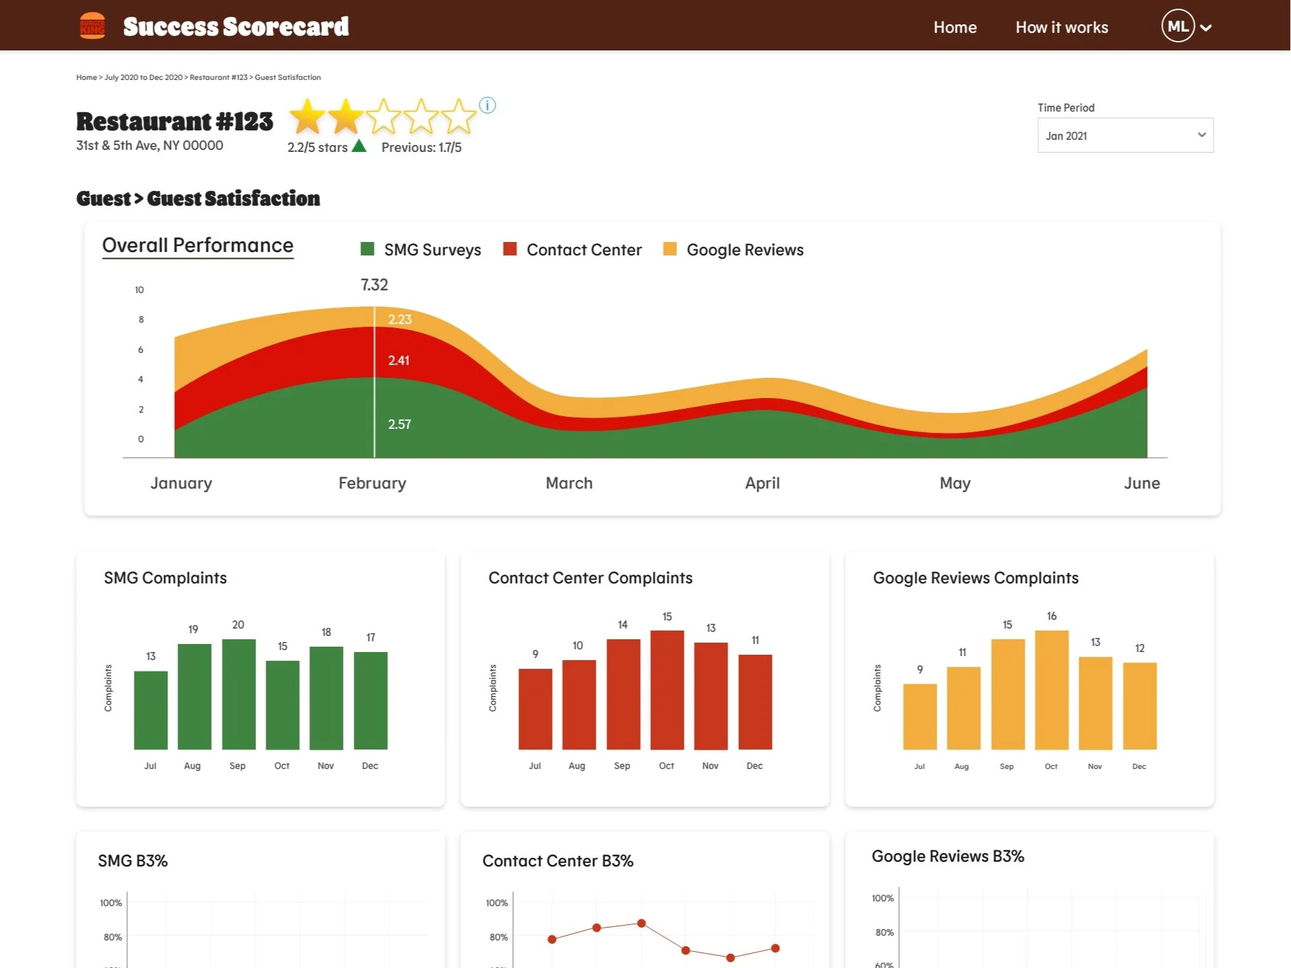Click the ML user avatar circle
This screenshot has height=968, width=1291.
tap(1177, 27)
